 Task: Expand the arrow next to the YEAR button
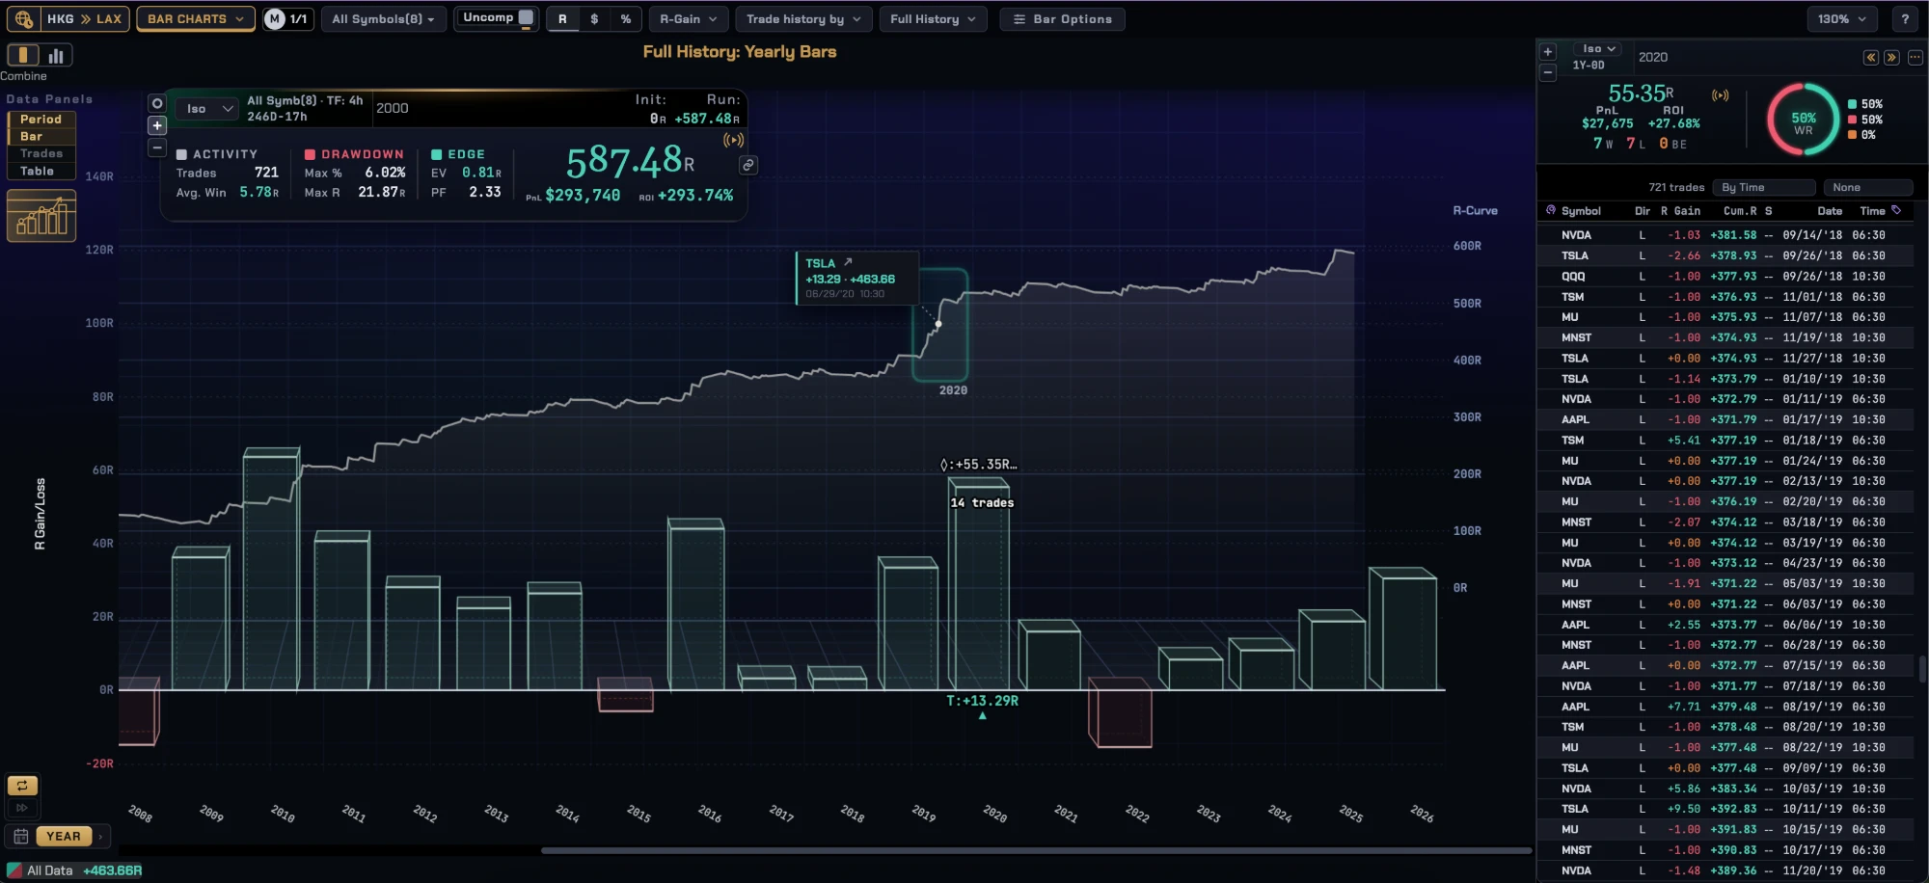click(x=100, y=836)
